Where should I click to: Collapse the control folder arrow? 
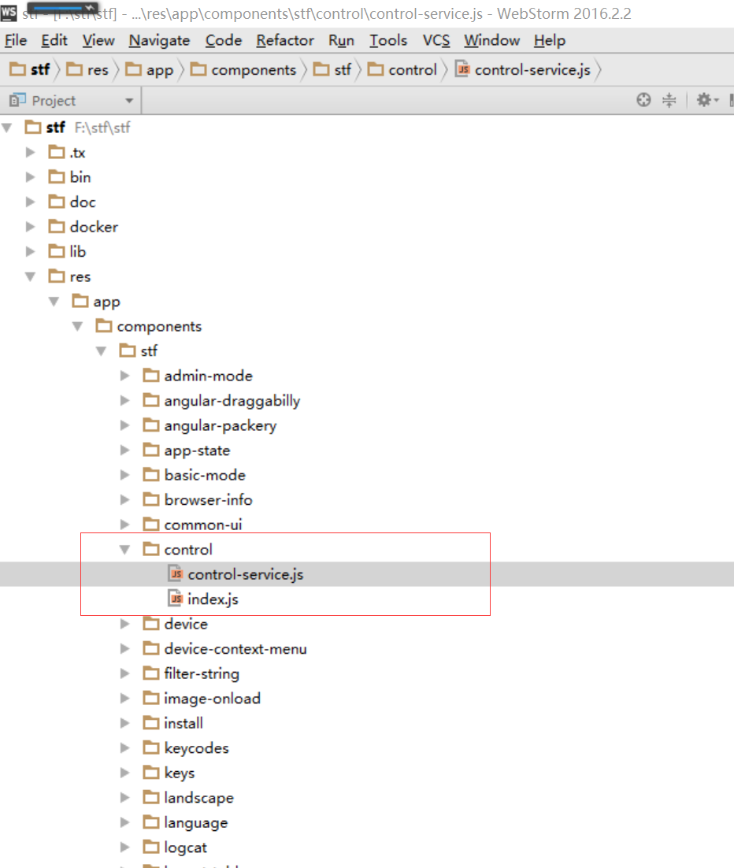coord(124,549)
